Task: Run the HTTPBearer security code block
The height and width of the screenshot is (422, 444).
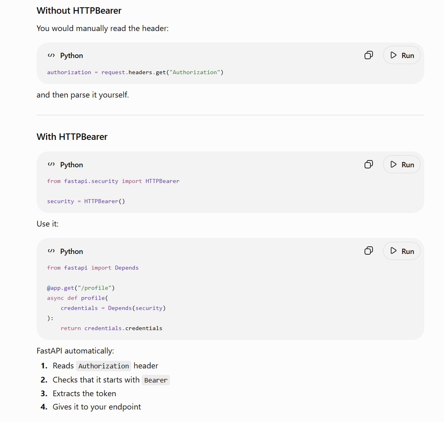Action: point(402,164)
